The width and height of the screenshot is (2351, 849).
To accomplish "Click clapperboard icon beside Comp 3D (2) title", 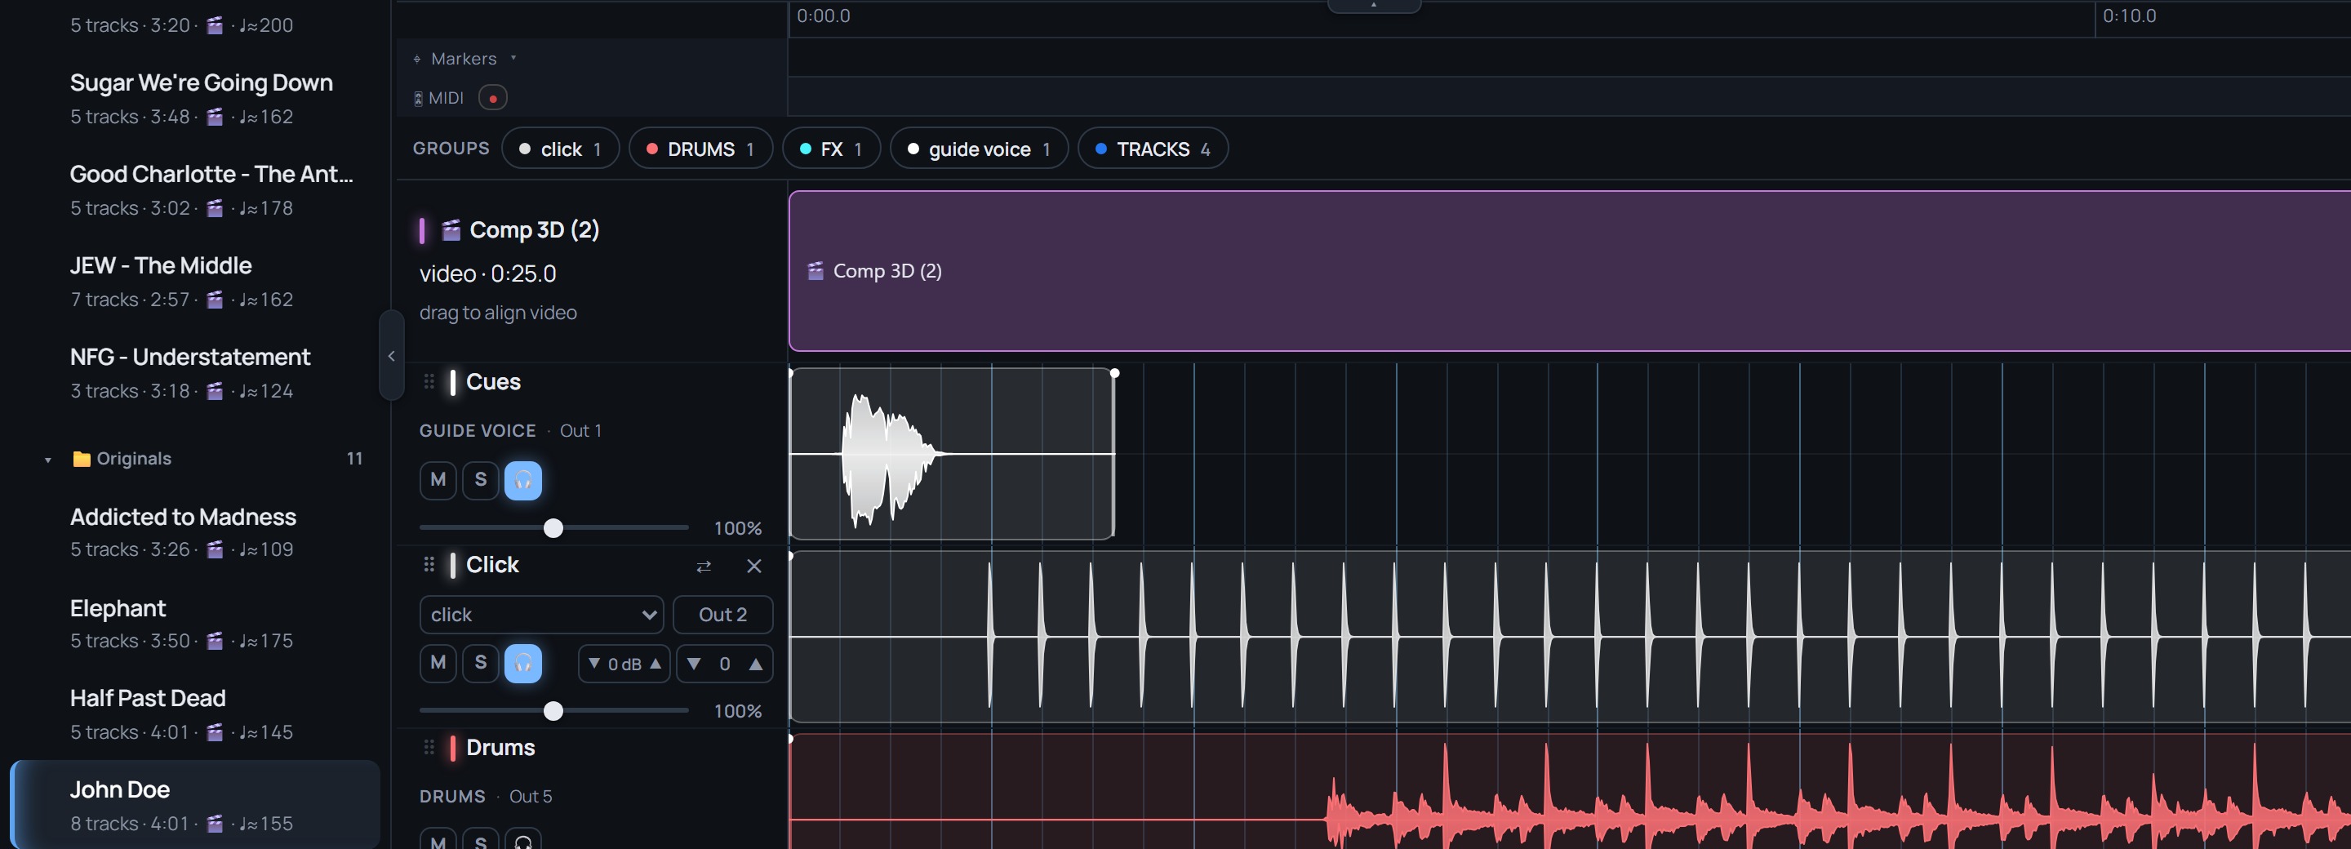I will click(451, 230).
